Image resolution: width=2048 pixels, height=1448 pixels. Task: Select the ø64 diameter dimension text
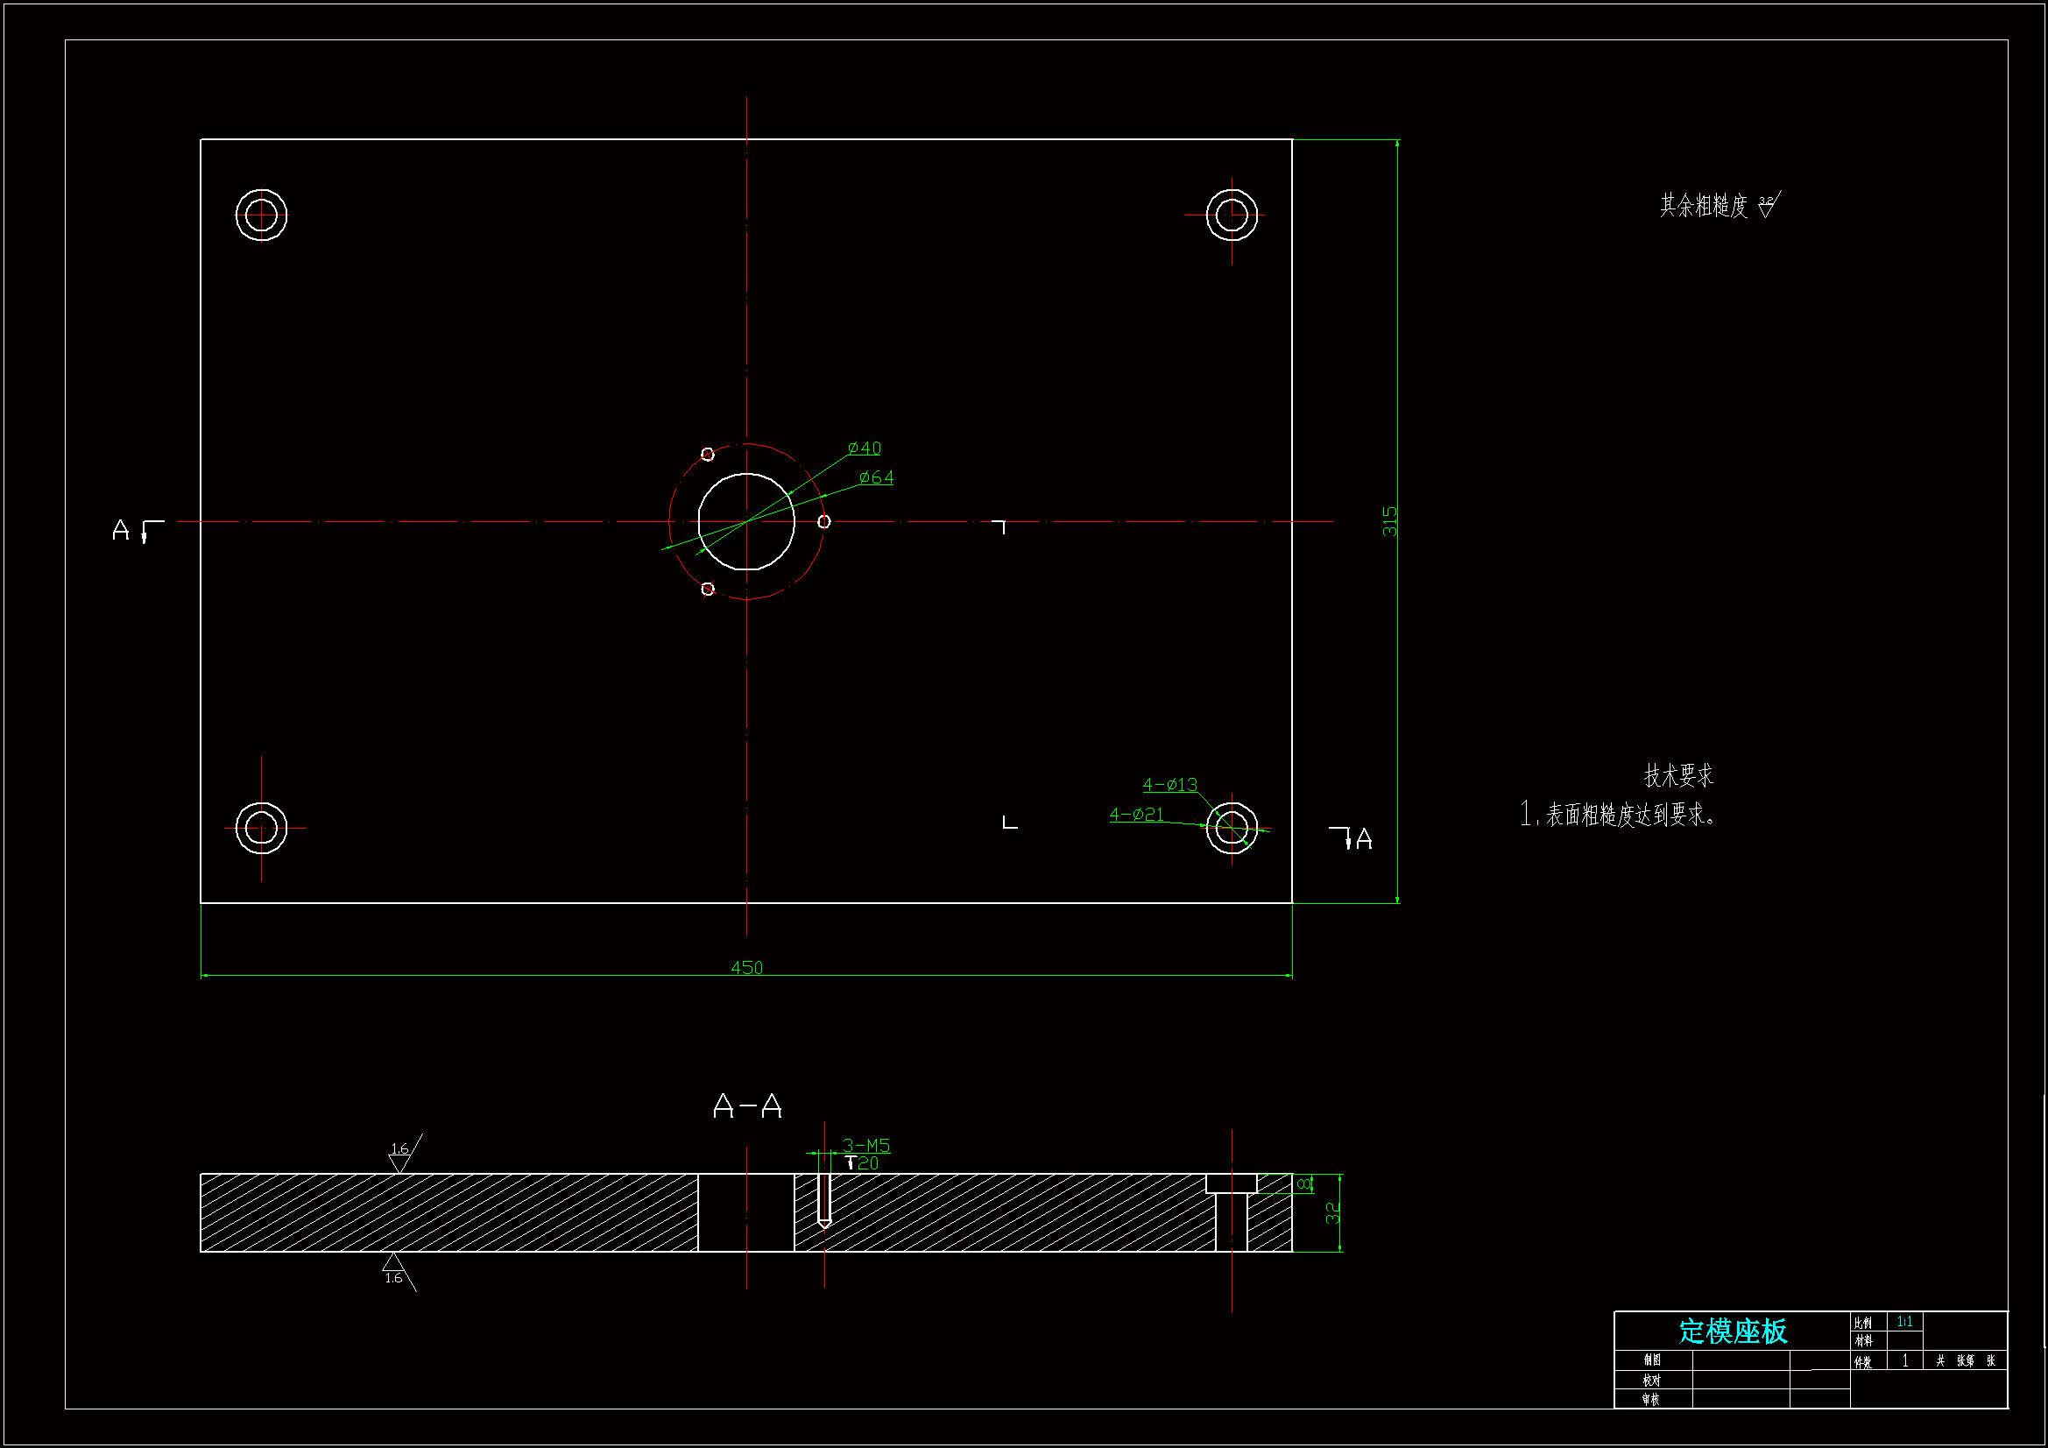click(x=876, y=477)
